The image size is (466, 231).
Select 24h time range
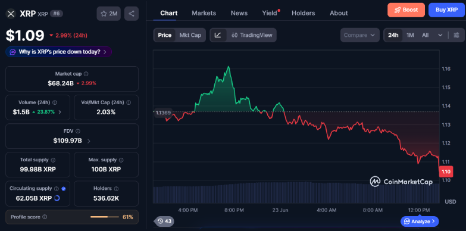(393, 35)
